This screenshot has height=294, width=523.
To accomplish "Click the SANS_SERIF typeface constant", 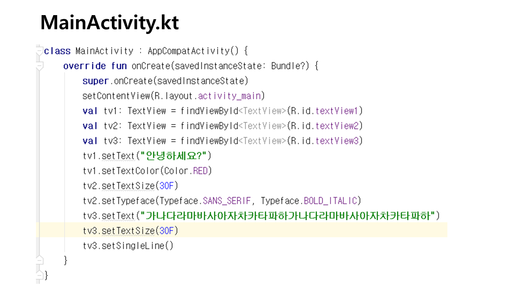I will [226, 201].
